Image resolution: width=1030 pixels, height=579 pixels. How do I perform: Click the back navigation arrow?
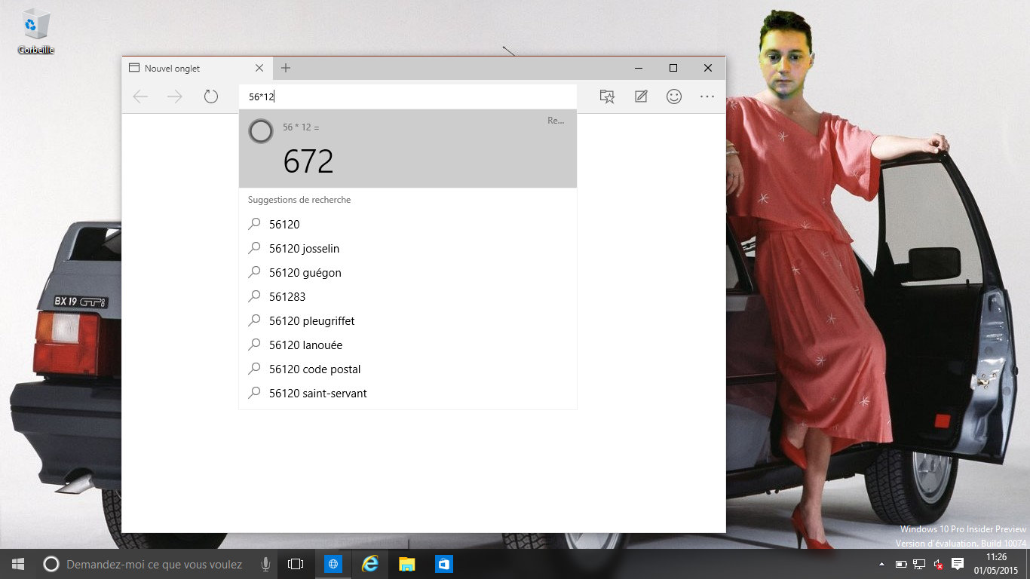140,96
